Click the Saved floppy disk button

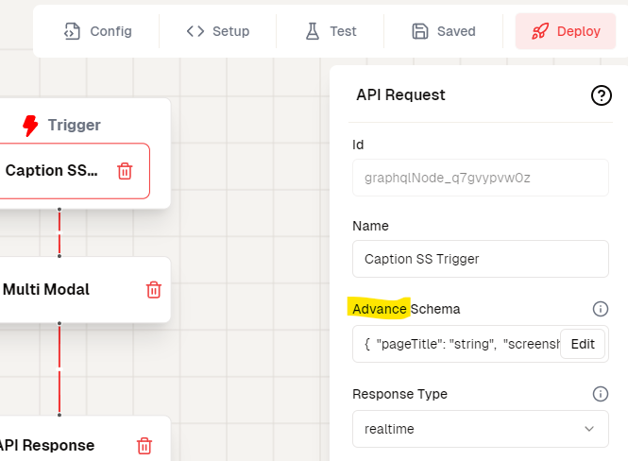(x=444, y=31)
